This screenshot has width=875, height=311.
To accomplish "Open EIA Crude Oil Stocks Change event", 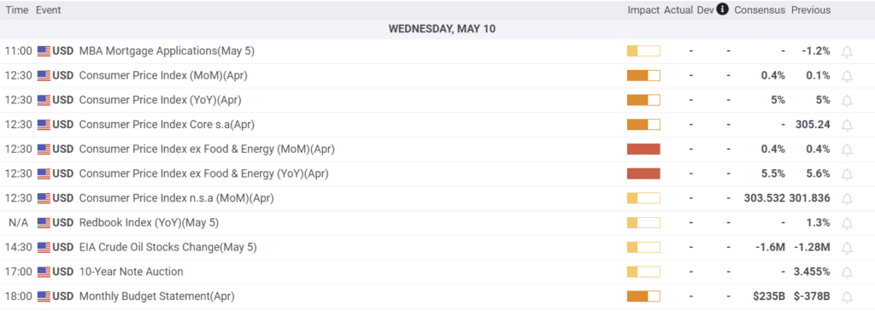I will pyautogui.click(x=168, y=248).
